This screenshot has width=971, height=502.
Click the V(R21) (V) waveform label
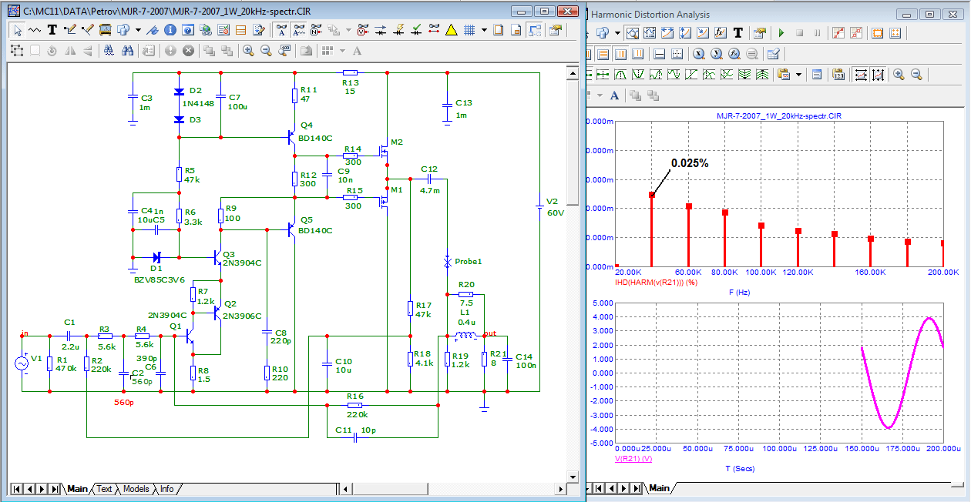pos(633,458)
